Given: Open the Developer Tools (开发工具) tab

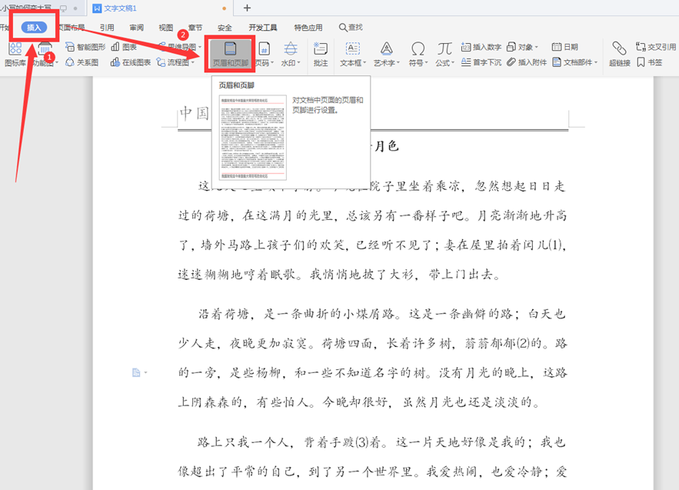Looking at the screenshot, I should click(263, 27).
